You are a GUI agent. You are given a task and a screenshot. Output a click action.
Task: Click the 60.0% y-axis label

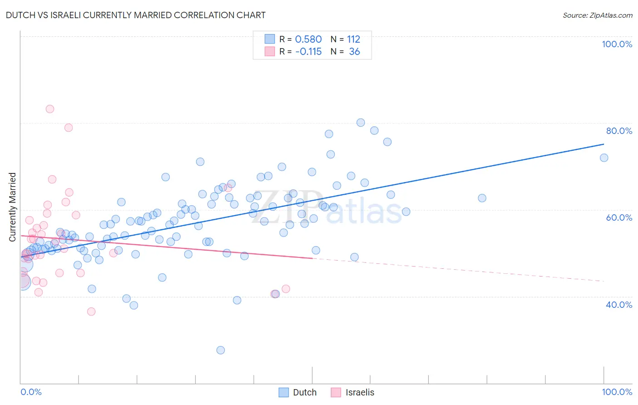pos(619,217)
